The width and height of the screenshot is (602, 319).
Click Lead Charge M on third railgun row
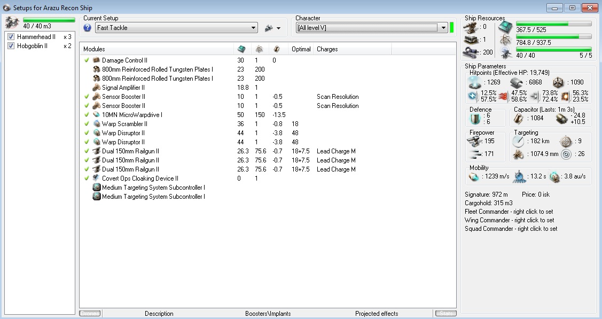tap(336, 169)
